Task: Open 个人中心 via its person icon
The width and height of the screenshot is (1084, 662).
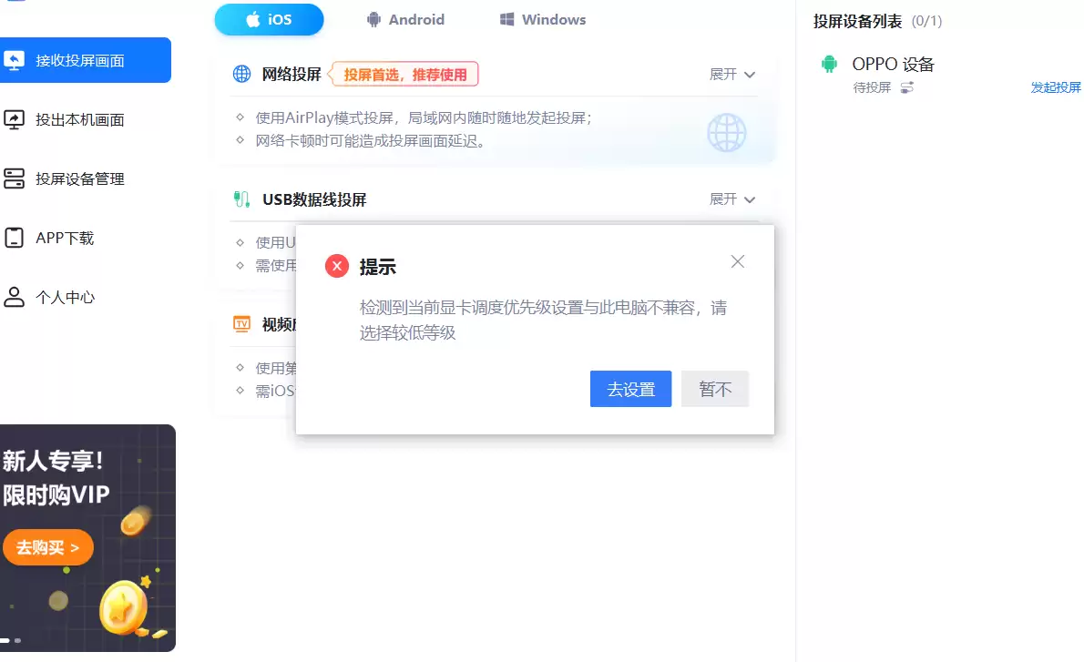Action: (x=15, y=296)
